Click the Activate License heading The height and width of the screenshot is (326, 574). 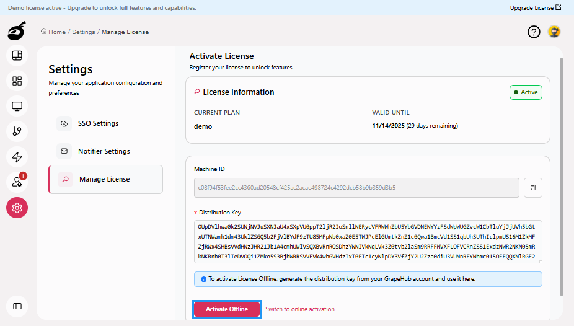click(221, 56)
